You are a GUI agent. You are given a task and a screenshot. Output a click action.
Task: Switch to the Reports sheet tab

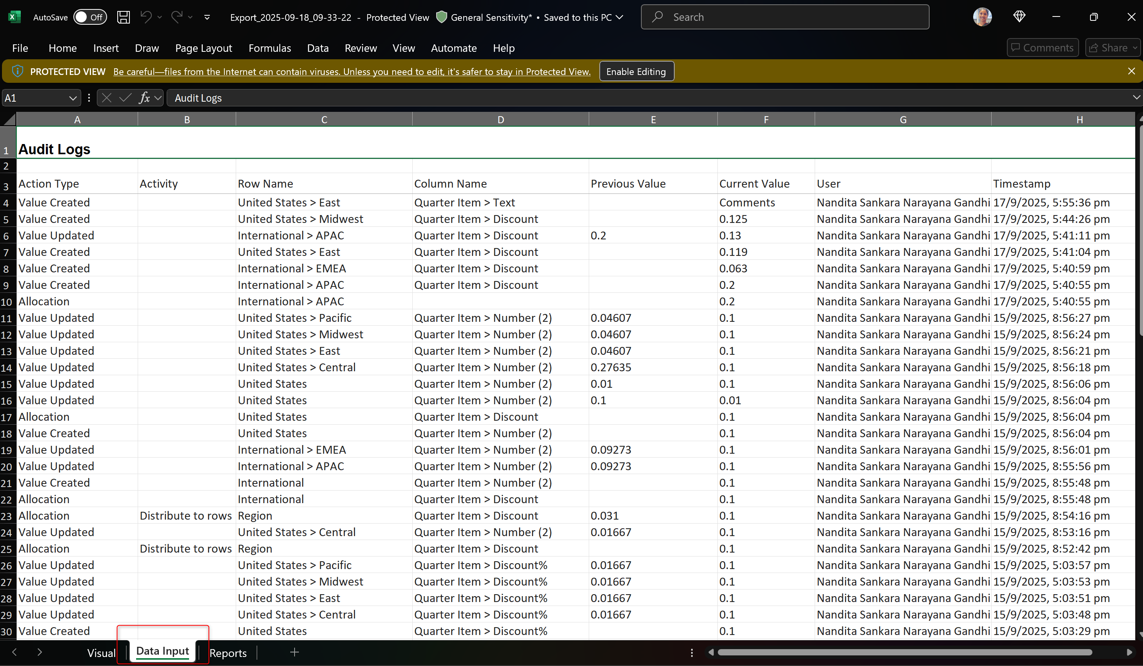tap(228, 653)
